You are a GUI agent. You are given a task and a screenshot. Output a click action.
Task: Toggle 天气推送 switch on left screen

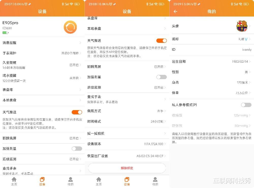click(x=77, y=112)
